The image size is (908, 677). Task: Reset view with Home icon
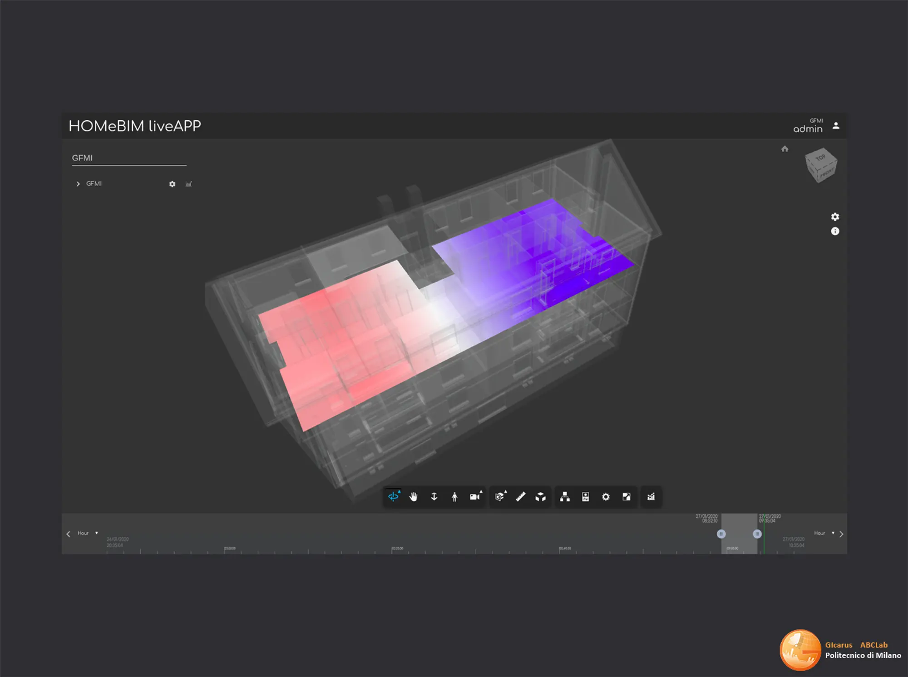pos(785,149)
